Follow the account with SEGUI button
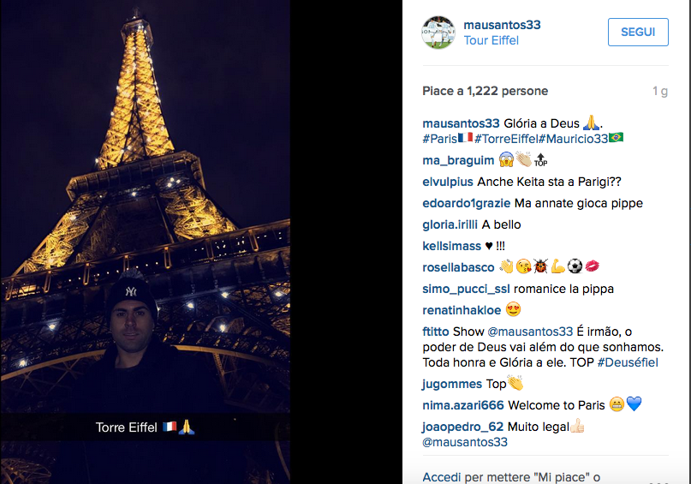This screenshot has height=484, width=691. [638, 33]
